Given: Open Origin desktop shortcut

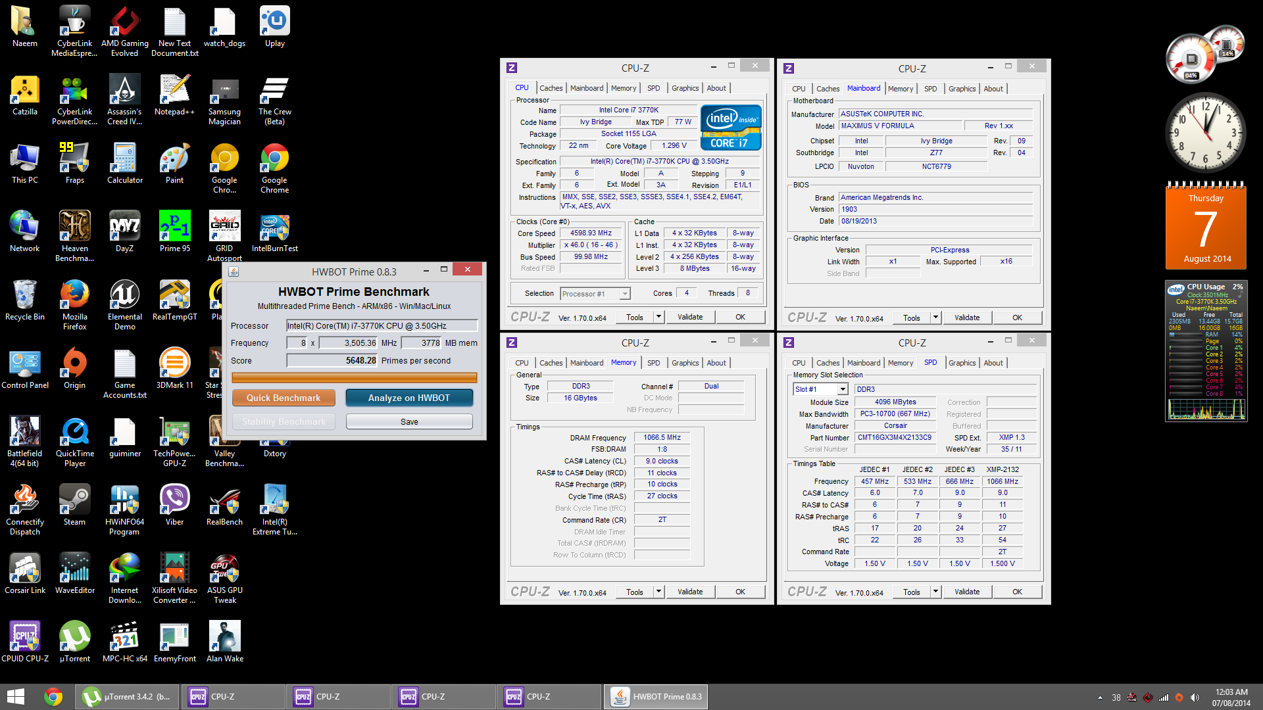Looking at the screenshot, I should pos(74,369).
